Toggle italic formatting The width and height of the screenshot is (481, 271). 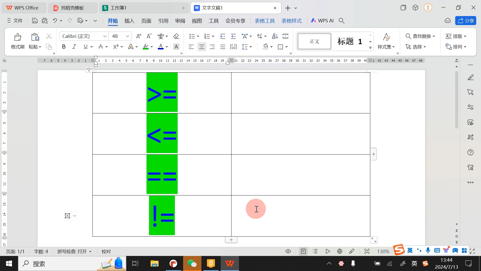coord(74,47)
